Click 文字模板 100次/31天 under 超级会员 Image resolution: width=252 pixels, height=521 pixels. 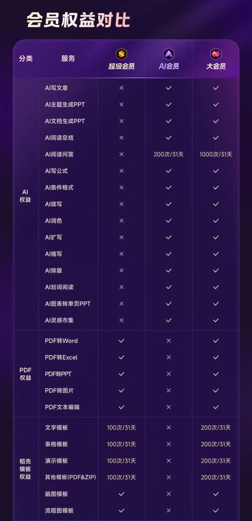(121, 428)
